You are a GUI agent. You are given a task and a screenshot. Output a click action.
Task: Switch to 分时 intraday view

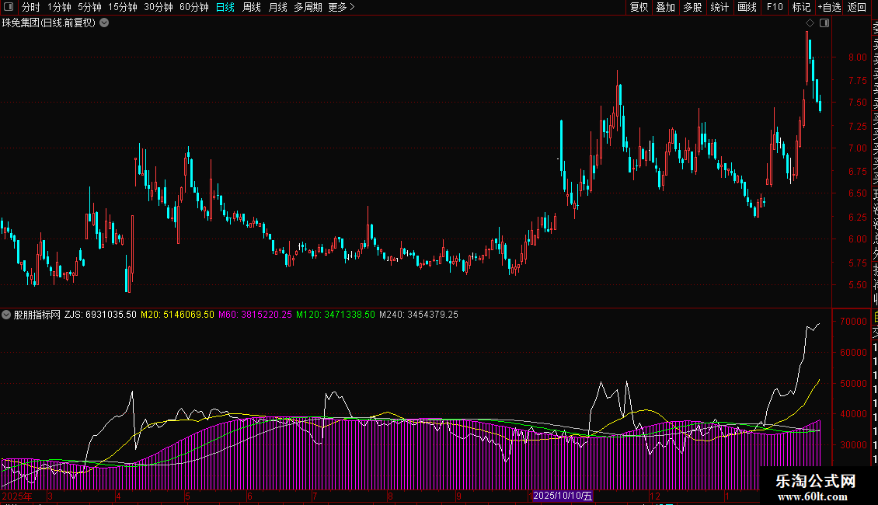click(x=31, y=7)
